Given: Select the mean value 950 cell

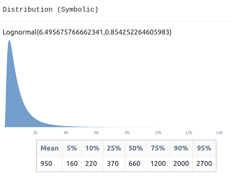Looking at the screenshot, I should point(50,164).
